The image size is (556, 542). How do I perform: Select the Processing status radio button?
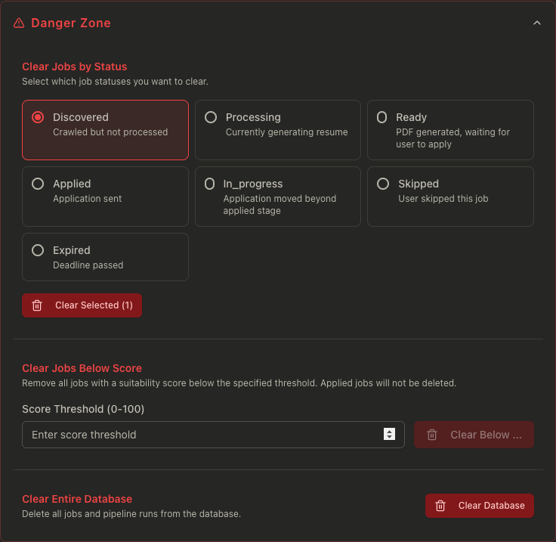(211, 117)
